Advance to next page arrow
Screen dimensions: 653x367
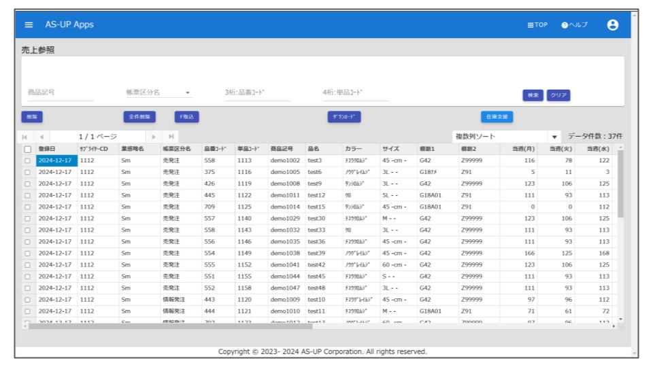click(154, 137)
